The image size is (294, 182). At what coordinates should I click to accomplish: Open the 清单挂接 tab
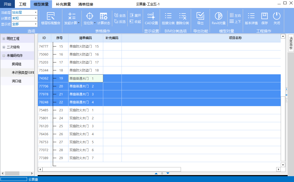pyautogui.click(x=86, y=4)
